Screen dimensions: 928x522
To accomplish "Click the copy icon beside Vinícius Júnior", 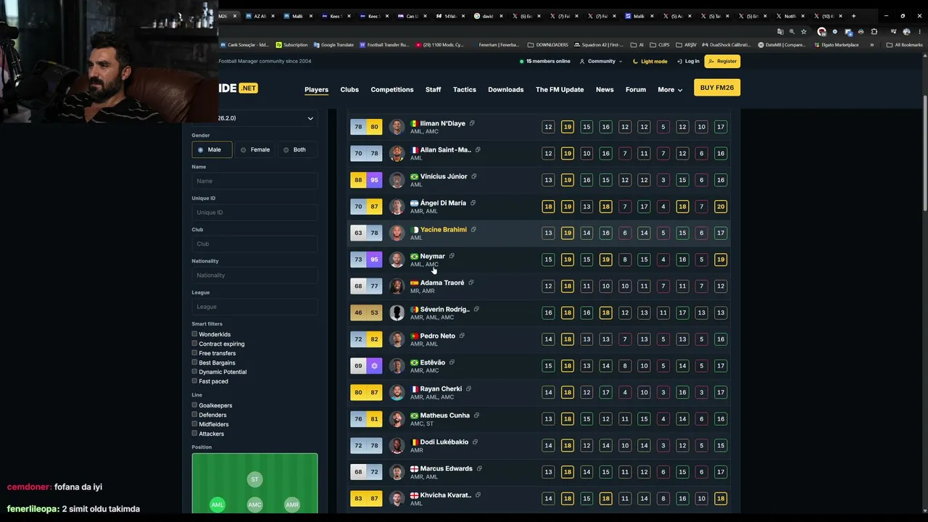I will 474,176.
